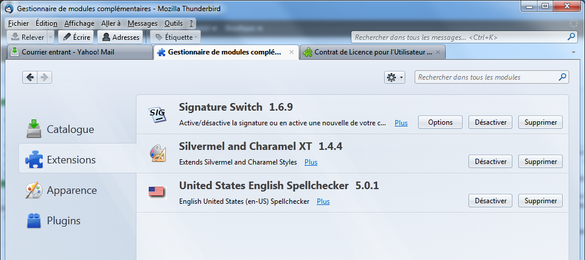Open the Édition menu
585x260 pixels.
(x=47, y=23)
